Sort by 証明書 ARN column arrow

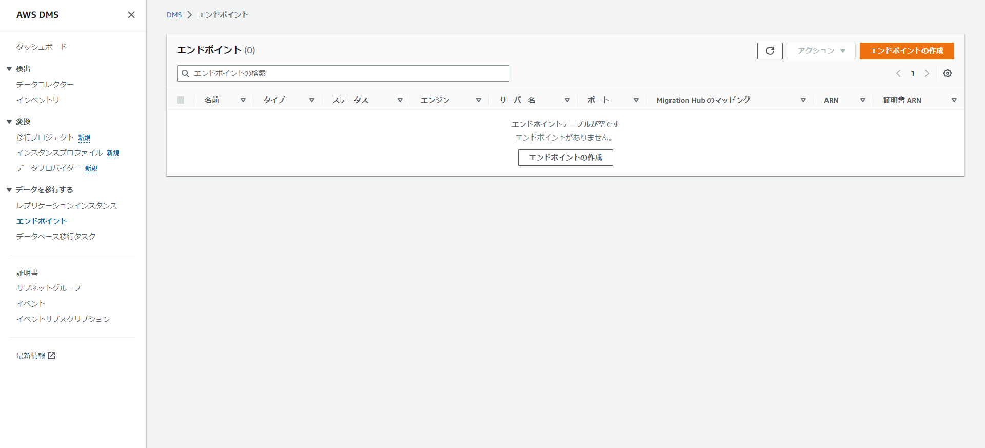tap(954, 100)
